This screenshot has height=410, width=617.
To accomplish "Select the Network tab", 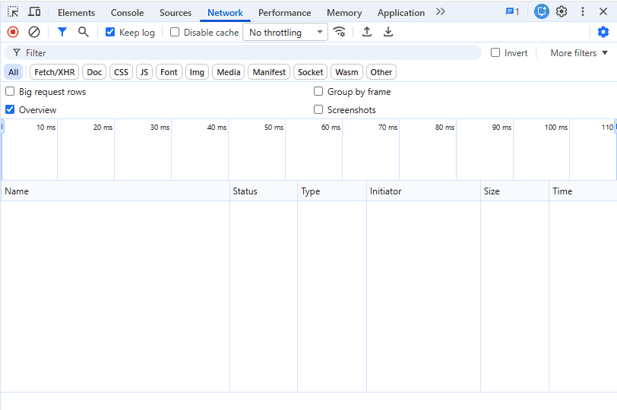I will pos(225,13).
